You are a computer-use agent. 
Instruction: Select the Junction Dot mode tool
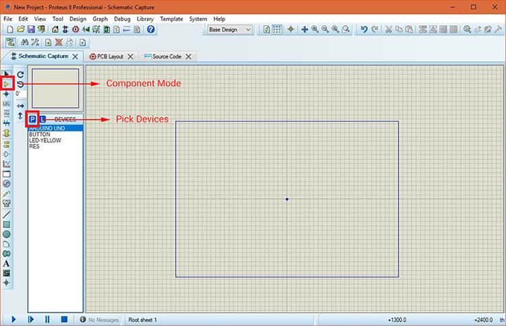point(6,94)
